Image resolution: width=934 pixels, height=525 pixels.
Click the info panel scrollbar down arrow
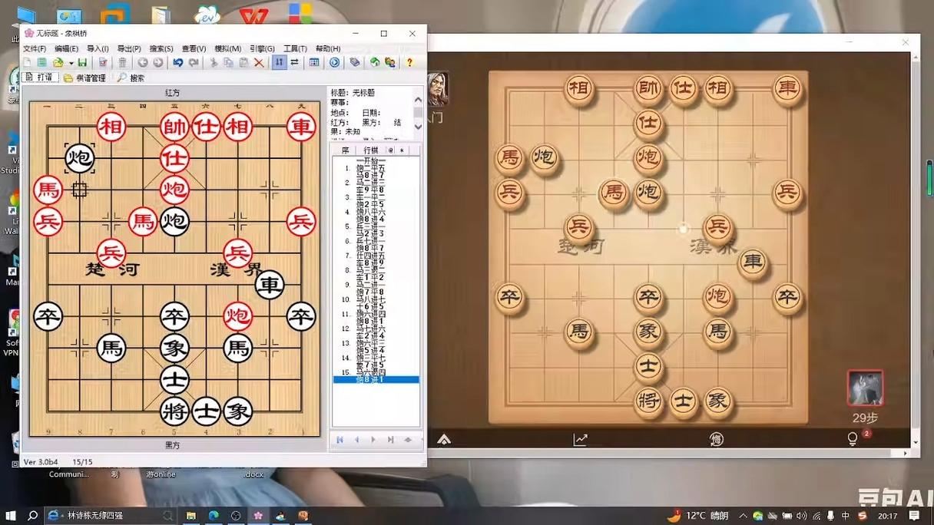pos(419,126)
